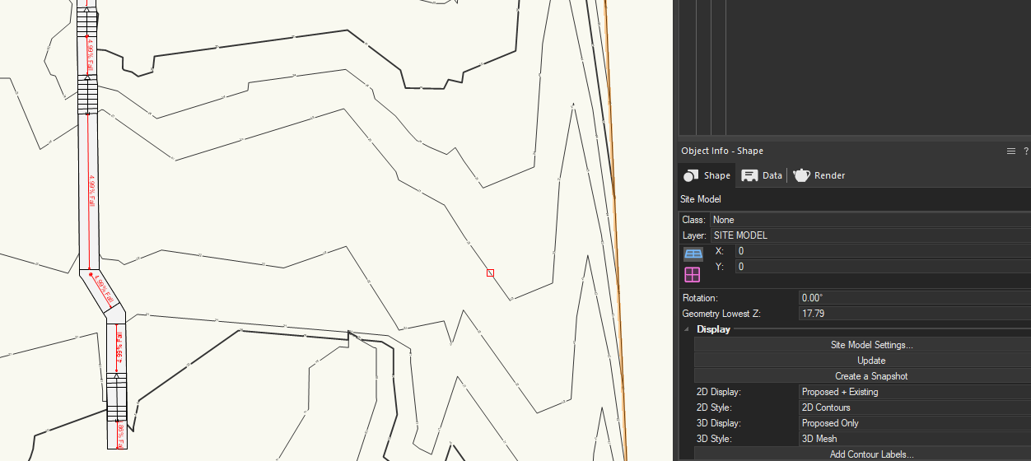Screen dimensions: 1031x461
Task: Click the Site Model Settings button
Action: pyautogui.click(x=871, y=345)
